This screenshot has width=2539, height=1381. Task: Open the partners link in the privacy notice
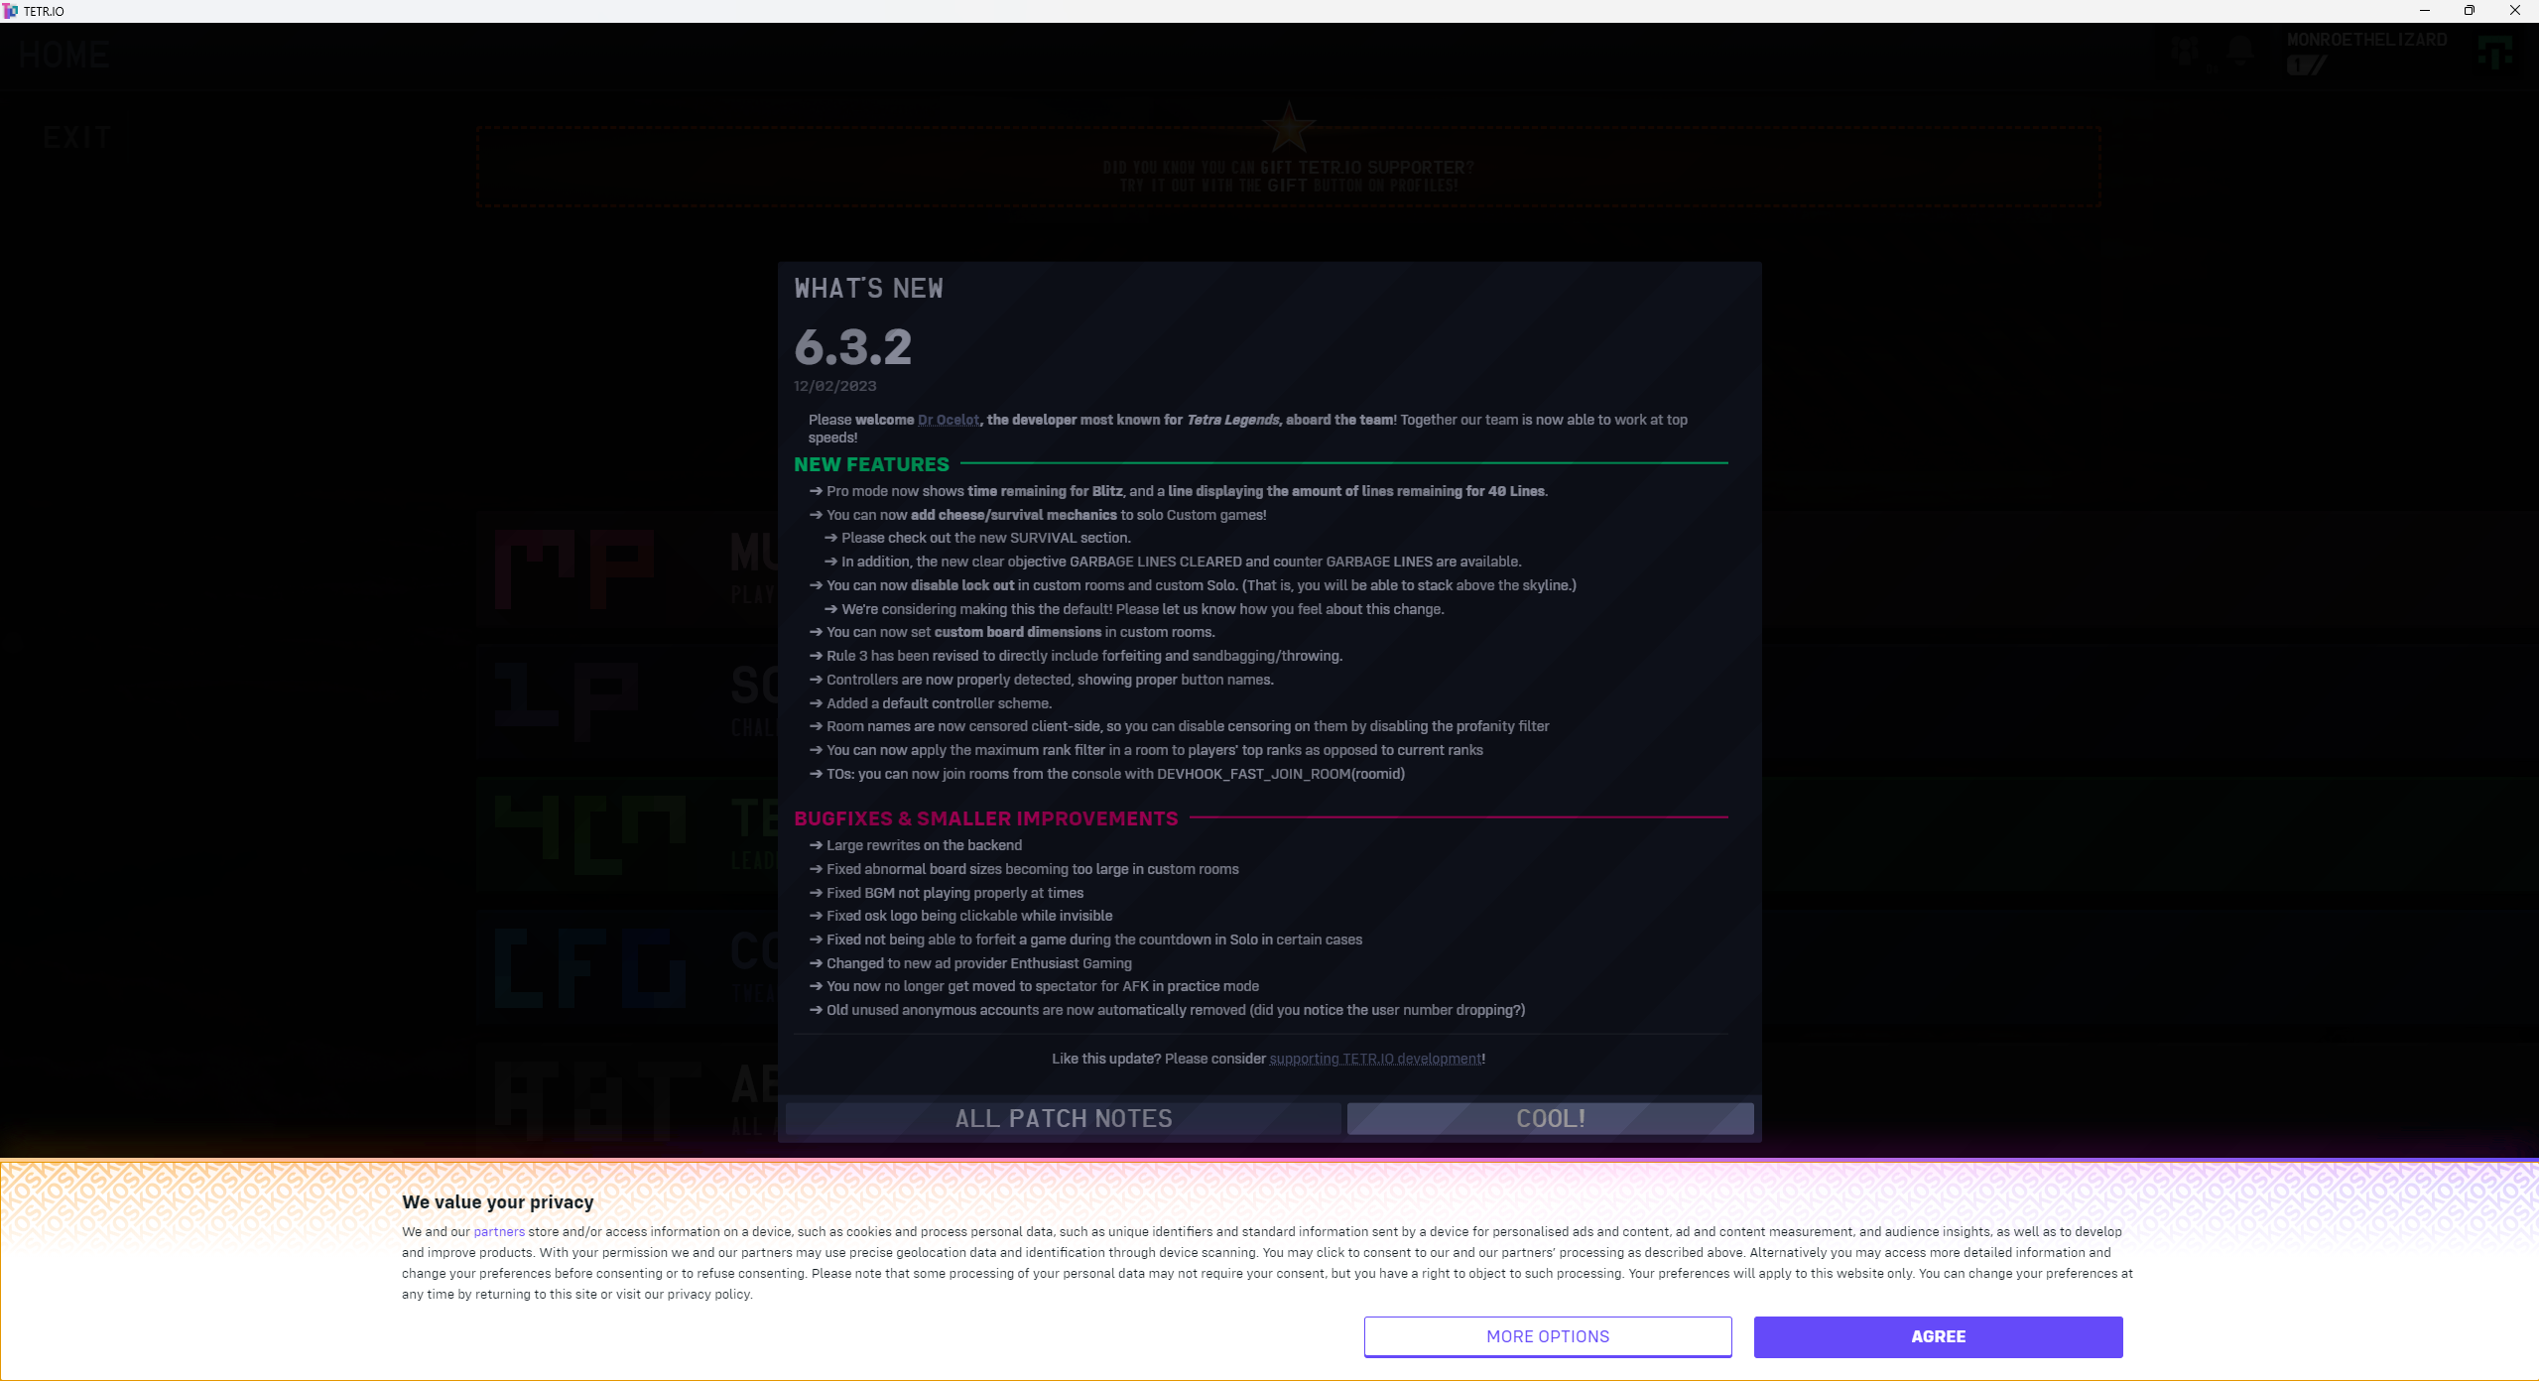498,1231
